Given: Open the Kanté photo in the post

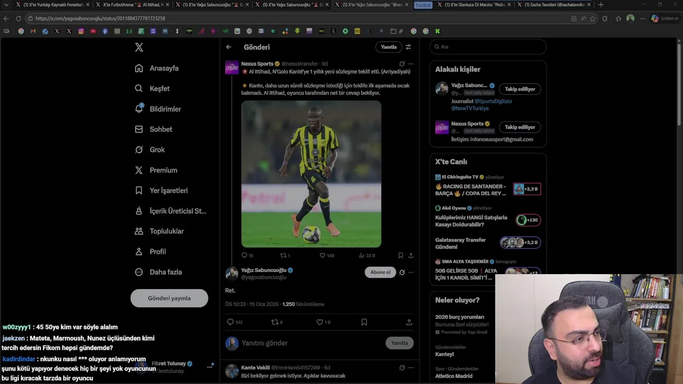Looking at the screenshot, I should pos(311,174).
